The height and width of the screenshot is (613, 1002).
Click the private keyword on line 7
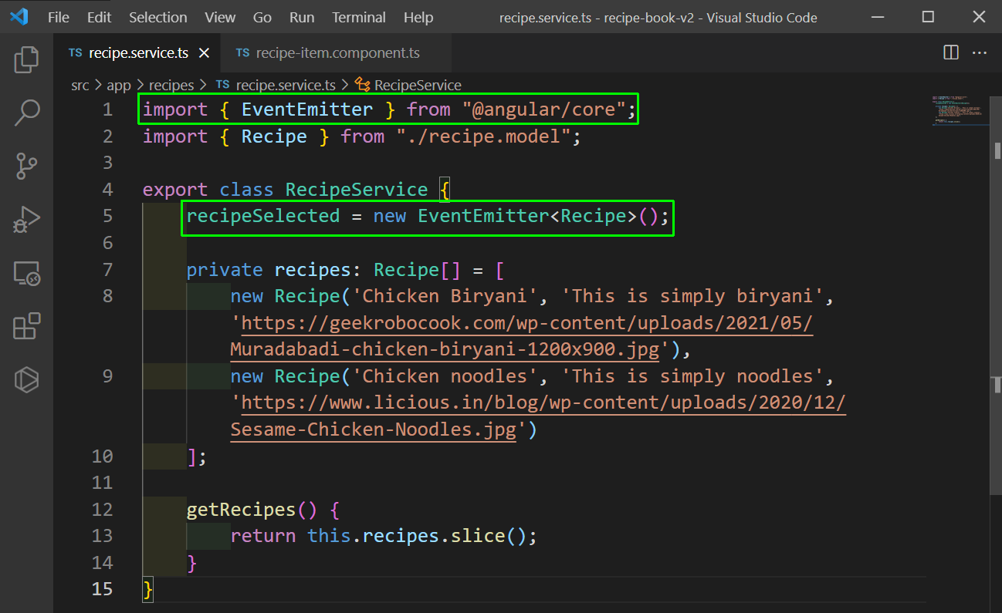point(225,270)
